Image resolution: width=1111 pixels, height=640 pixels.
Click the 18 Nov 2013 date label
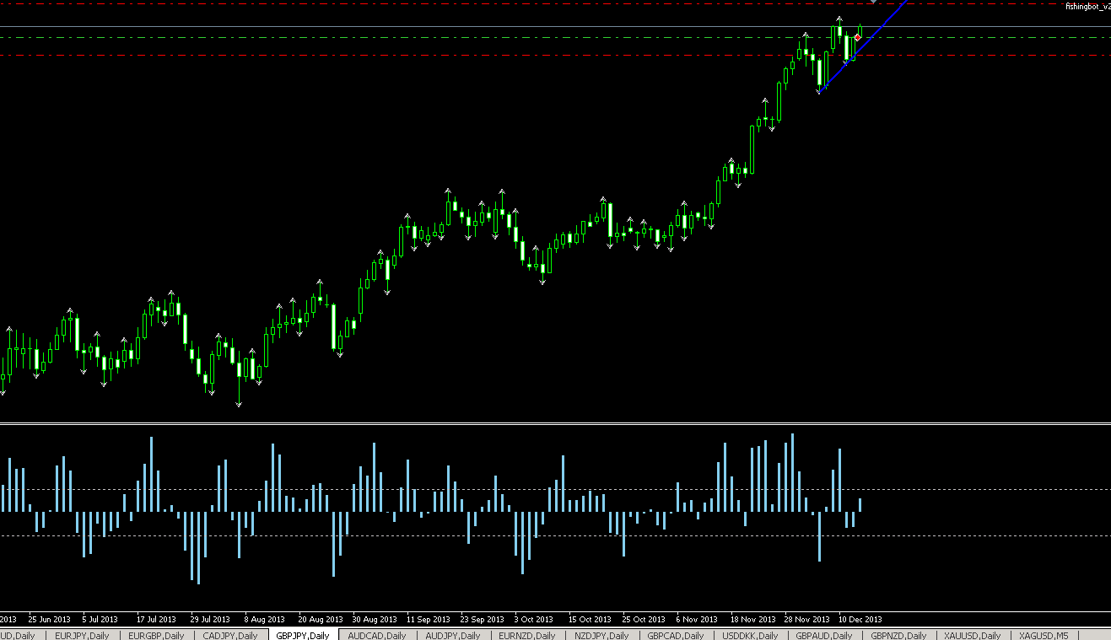752,618
